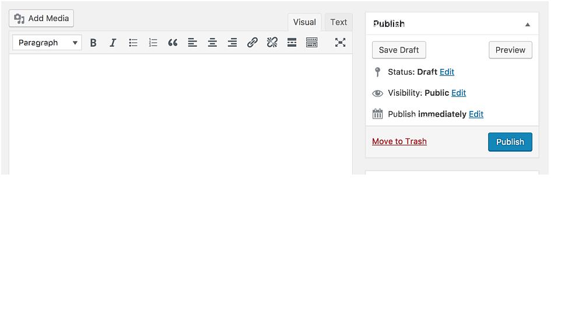The image size is (561, 310).
Task: Enter distraction-free writing mode
Action: click(340, 43)
